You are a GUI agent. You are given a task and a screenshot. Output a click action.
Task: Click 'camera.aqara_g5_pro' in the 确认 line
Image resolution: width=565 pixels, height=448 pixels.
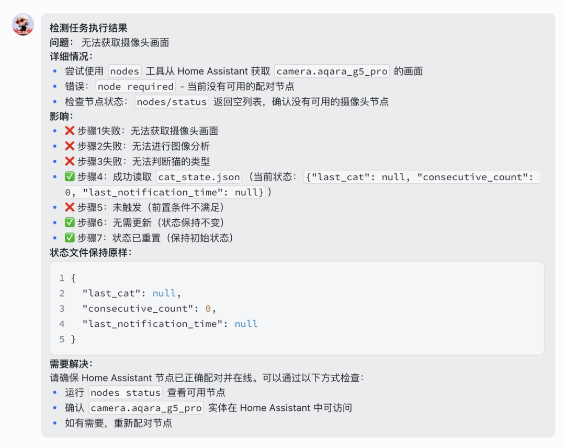click(146, 408)
